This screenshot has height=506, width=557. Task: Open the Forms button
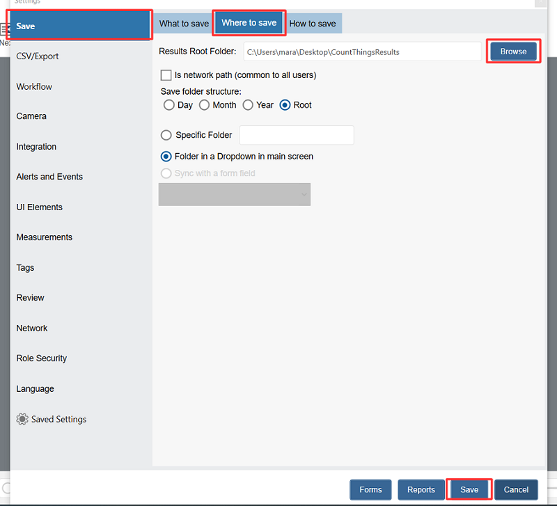(370, 490)
